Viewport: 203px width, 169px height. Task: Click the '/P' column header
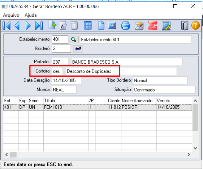coord(92,101)
